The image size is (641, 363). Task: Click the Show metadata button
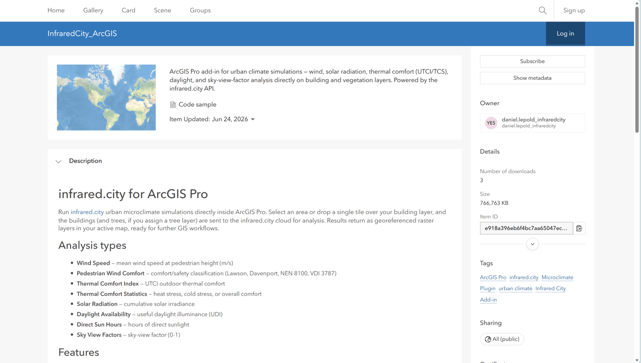pyautogui.click(x=532, y=78)
